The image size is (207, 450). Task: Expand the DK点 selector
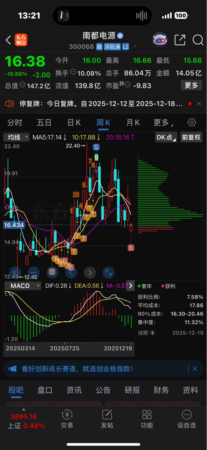[x=166, y=137]
